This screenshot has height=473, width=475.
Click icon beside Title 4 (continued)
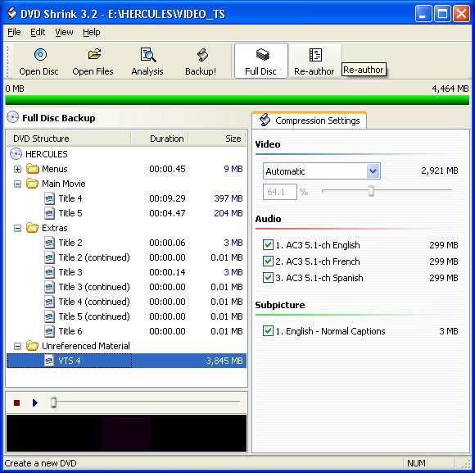pos(49,302)
